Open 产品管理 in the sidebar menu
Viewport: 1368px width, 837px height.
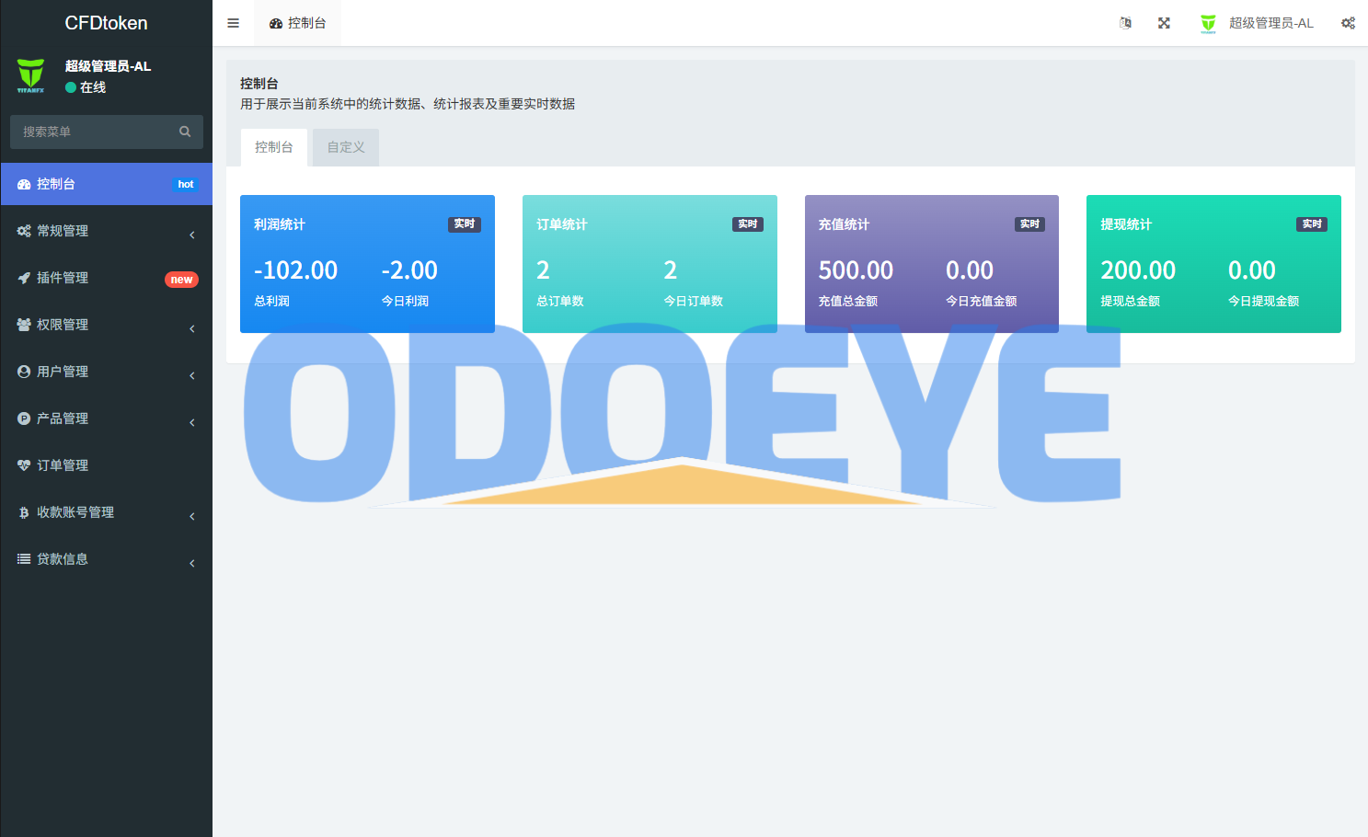[63, 418]
